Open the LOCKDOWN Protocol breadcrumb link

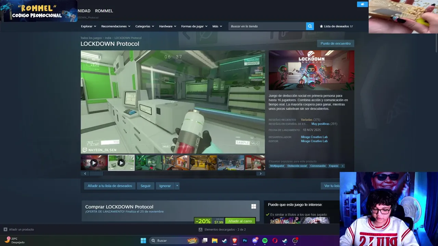[x=128, y=38]
